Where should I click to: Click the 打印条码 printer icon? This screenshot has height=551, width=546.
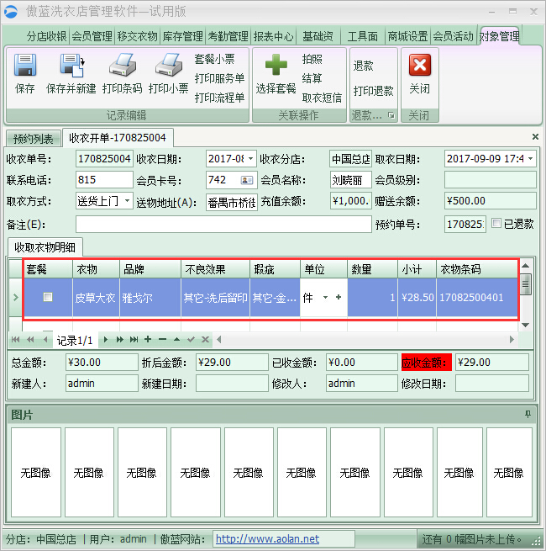(122, 66)
